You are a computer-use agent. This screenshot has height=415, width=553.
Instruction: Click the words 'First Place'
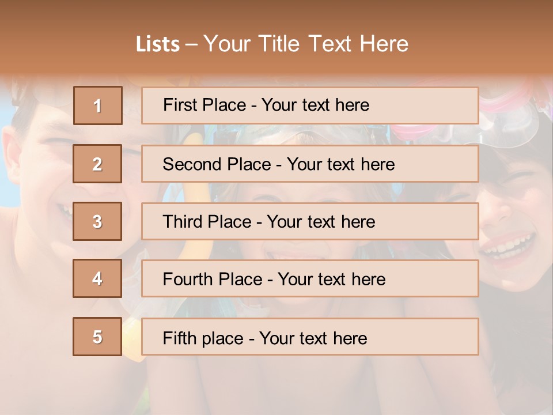pos(204,105)
